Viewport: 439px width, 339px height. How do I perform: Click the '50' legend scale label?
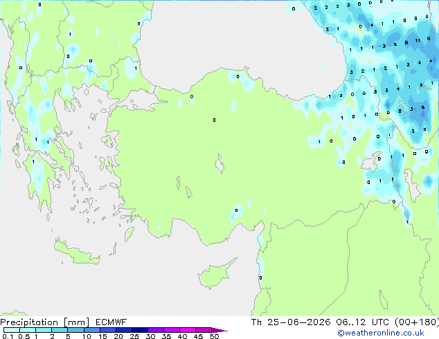click(x=214, y=336)
